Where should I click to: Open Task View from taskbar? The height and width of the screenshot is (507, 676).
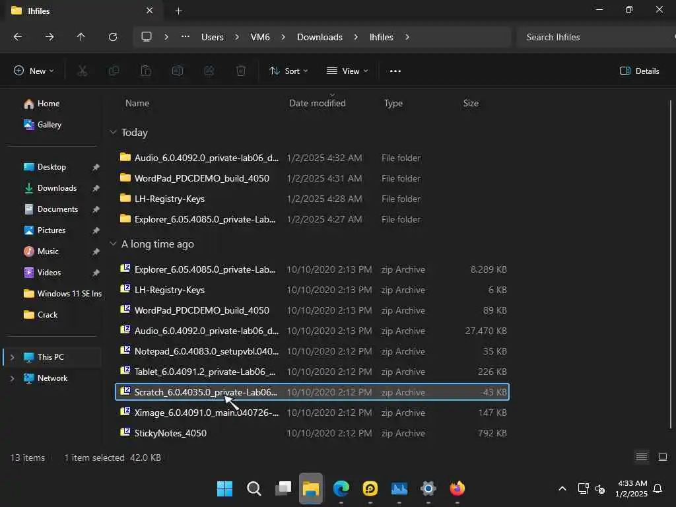[x=283, y=489]
